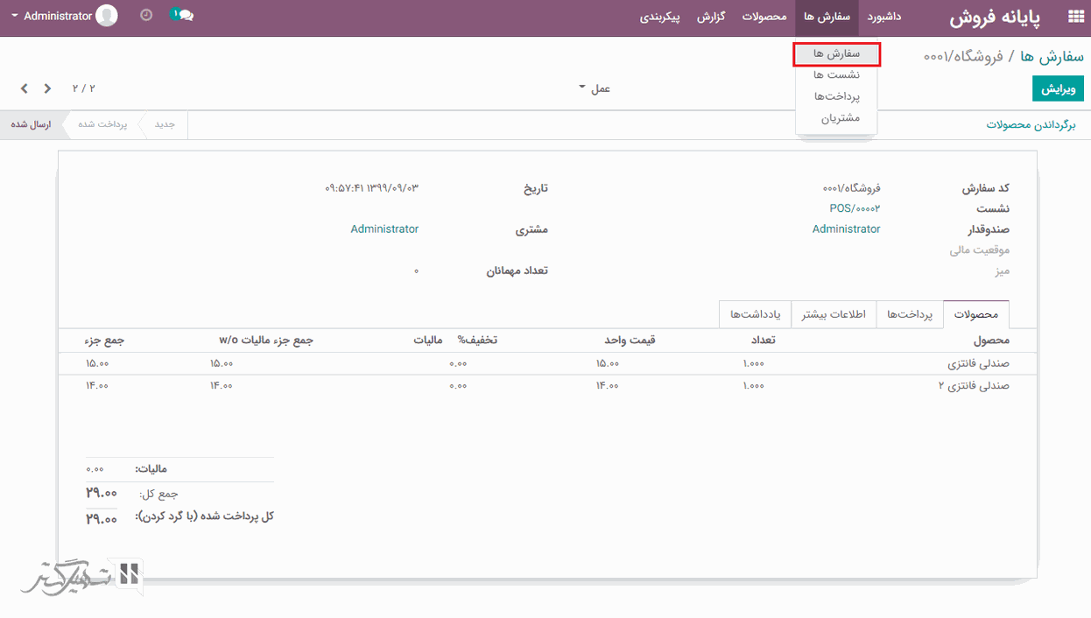Image resolution: width=1091 pixels, height=618 pixels.
Task: Open the سفارش ها top menu
Action: point(827,17)
